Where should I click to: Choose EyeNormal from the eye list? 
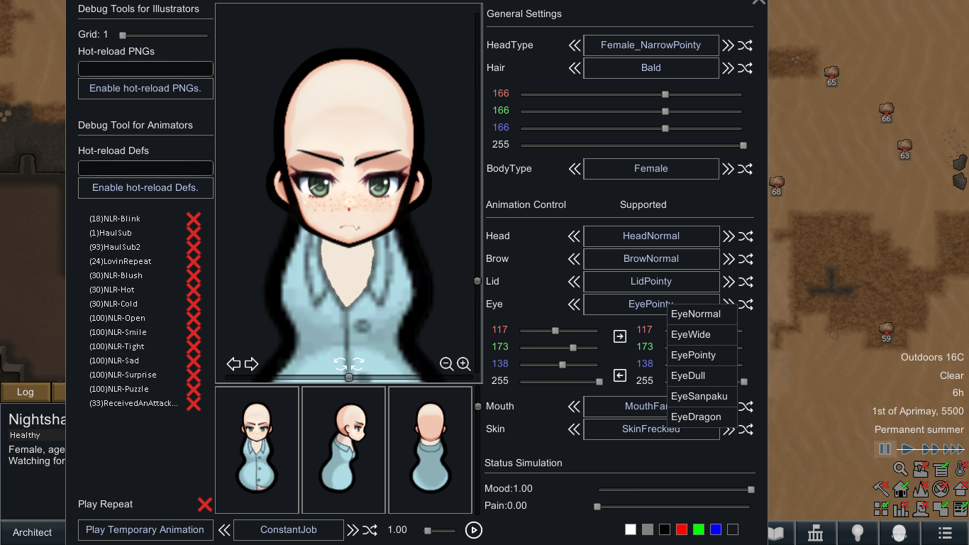pyautogui.click(x=702, y=314)
